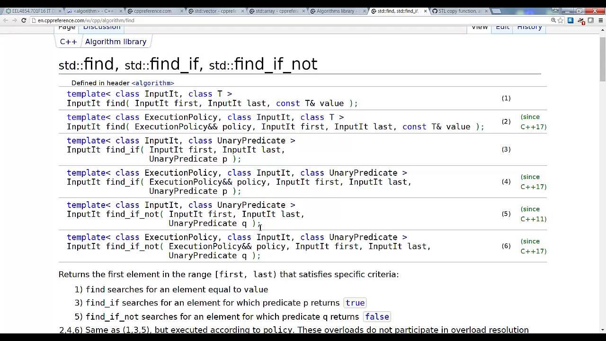Open the extension with red notification badge
606x341 pixels.
(581, 21)
